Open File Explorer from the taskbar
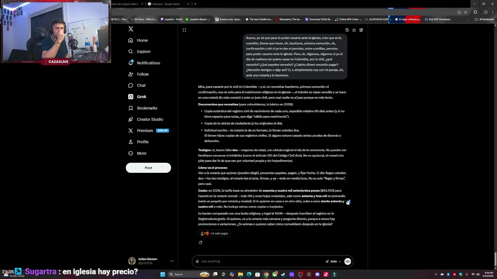Viewport: 497px width, 279px height. (x=240, y=274)
